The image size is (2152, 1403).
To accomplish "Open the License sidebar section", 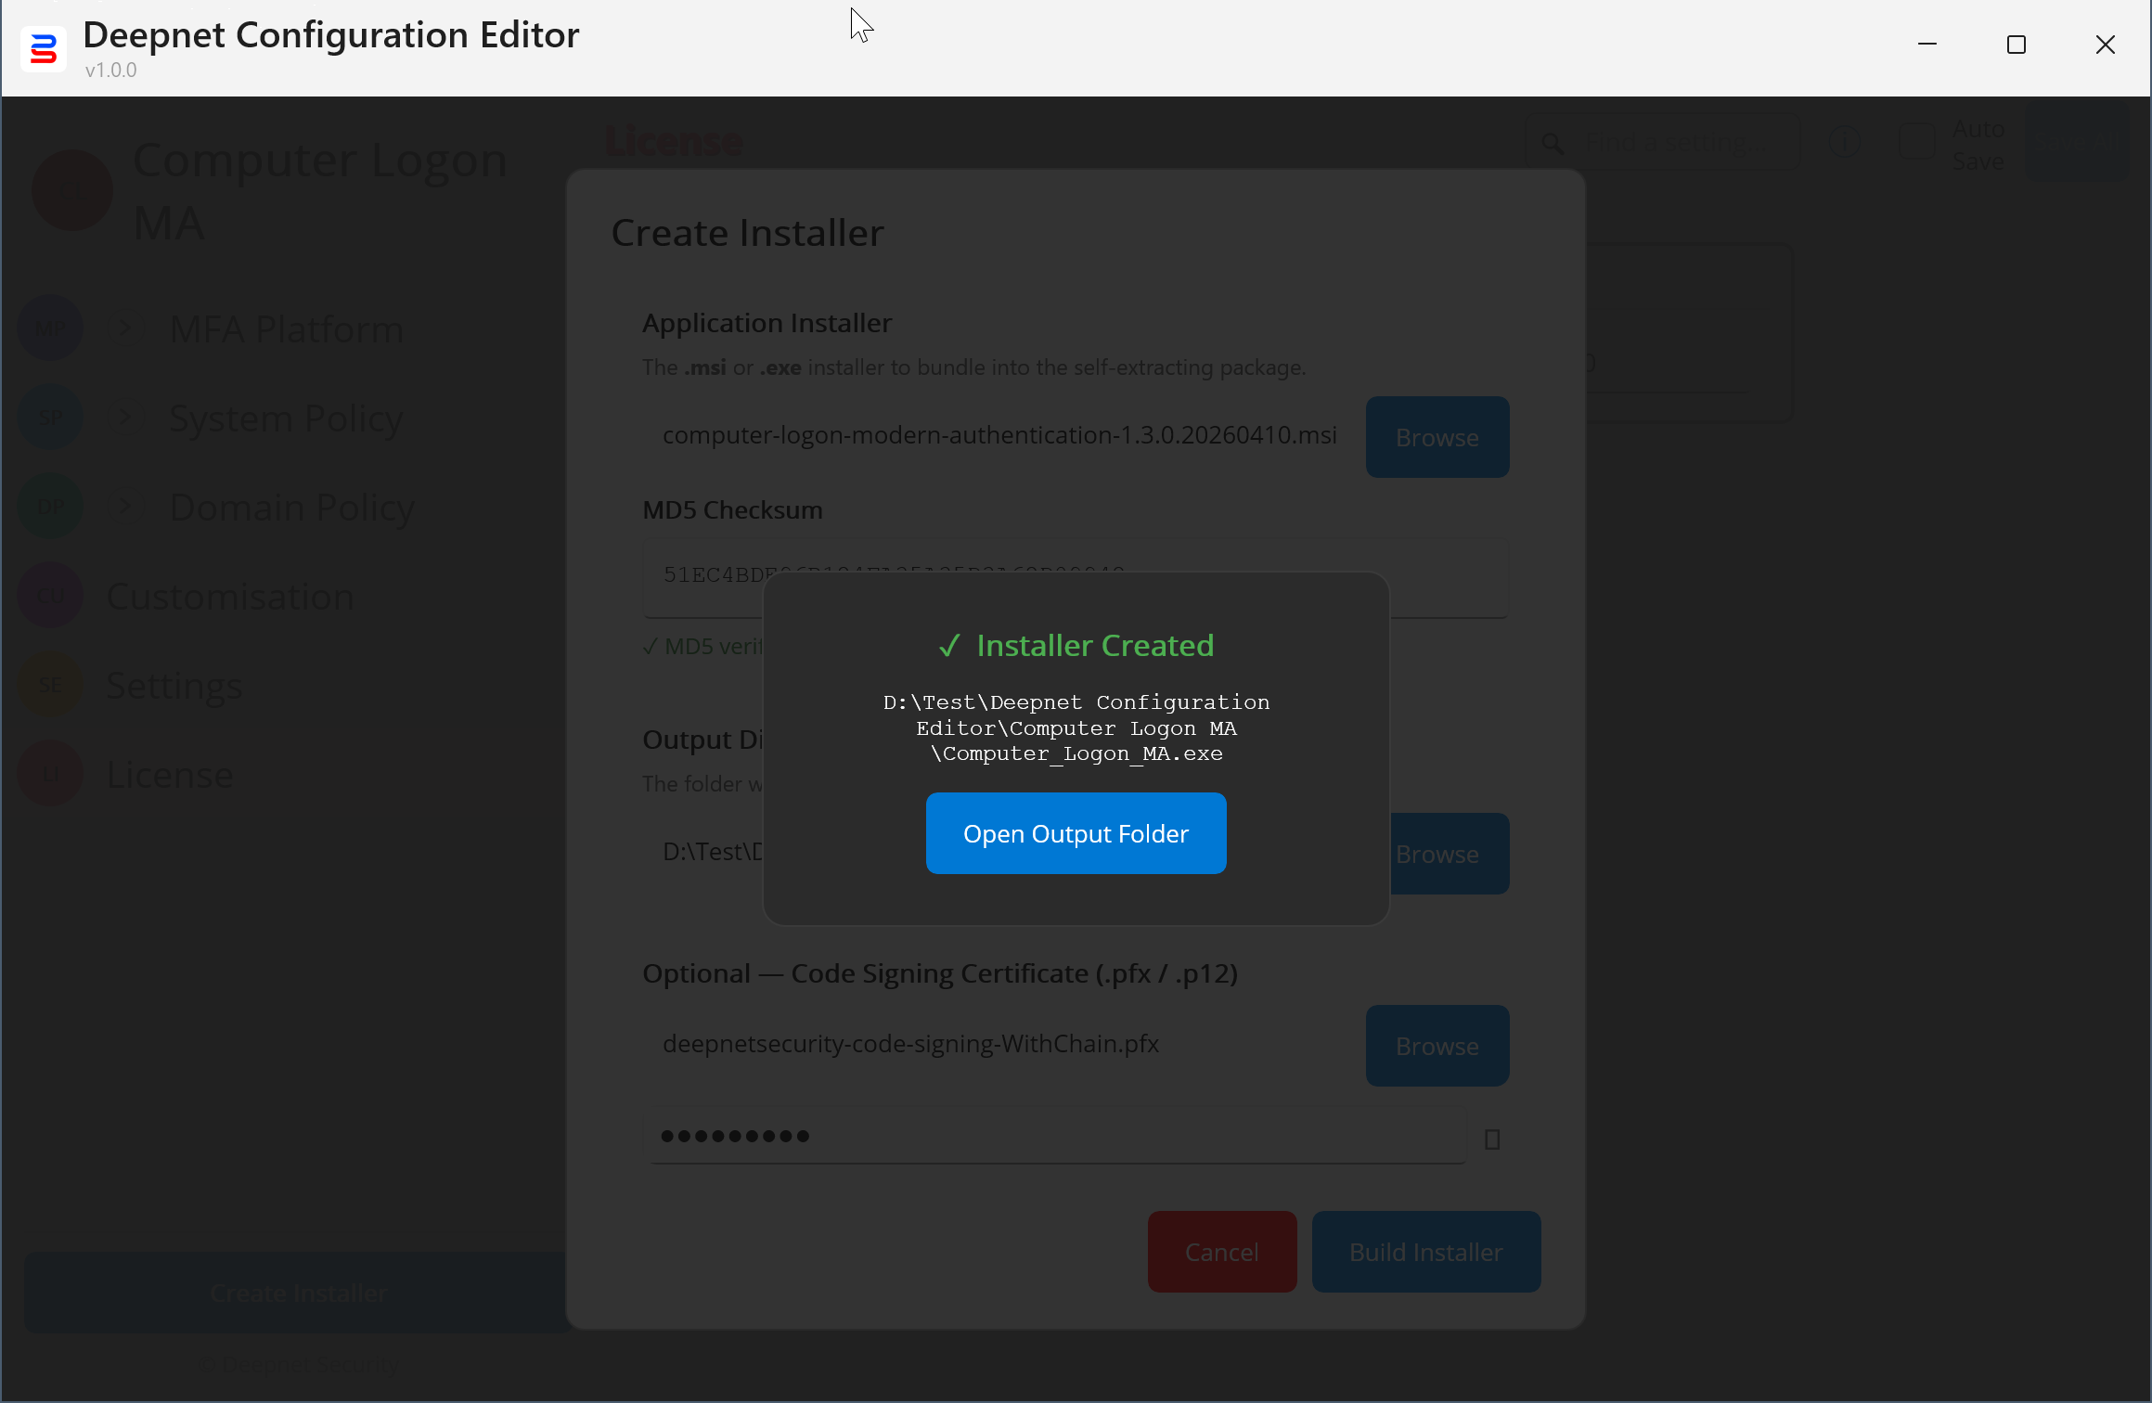I will coord(170,774).
